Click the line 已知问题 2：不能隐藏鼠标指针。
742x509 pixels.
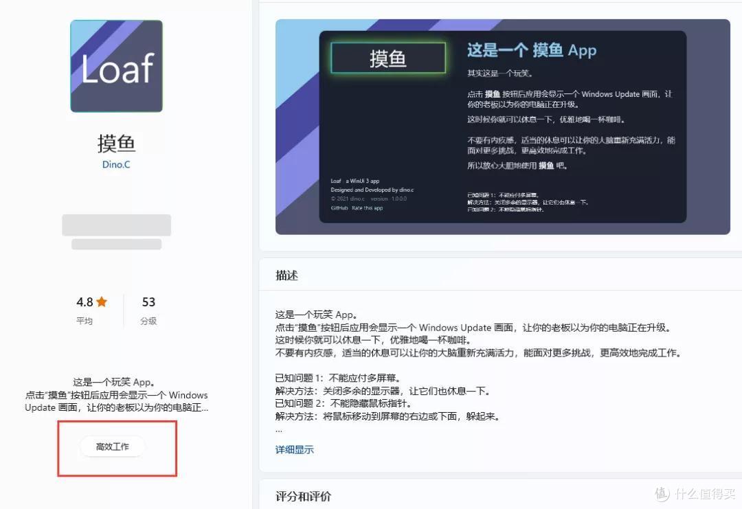(344, 403)
